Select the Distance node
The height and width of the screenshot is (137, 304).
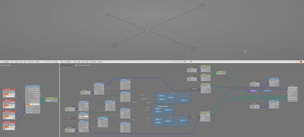click(253, 91)
